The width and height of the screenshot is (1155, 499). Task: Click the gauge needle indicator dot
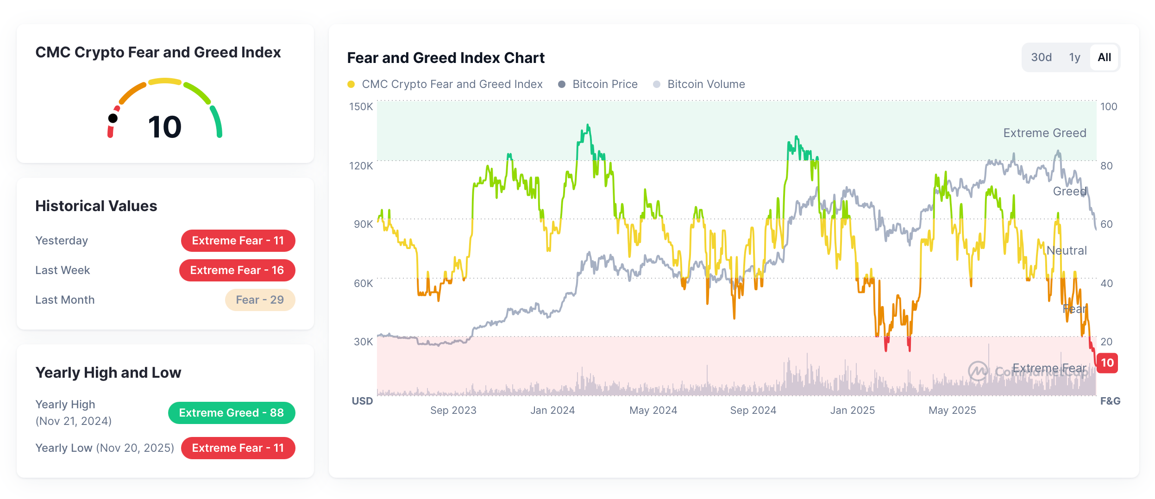coord(113,118)
